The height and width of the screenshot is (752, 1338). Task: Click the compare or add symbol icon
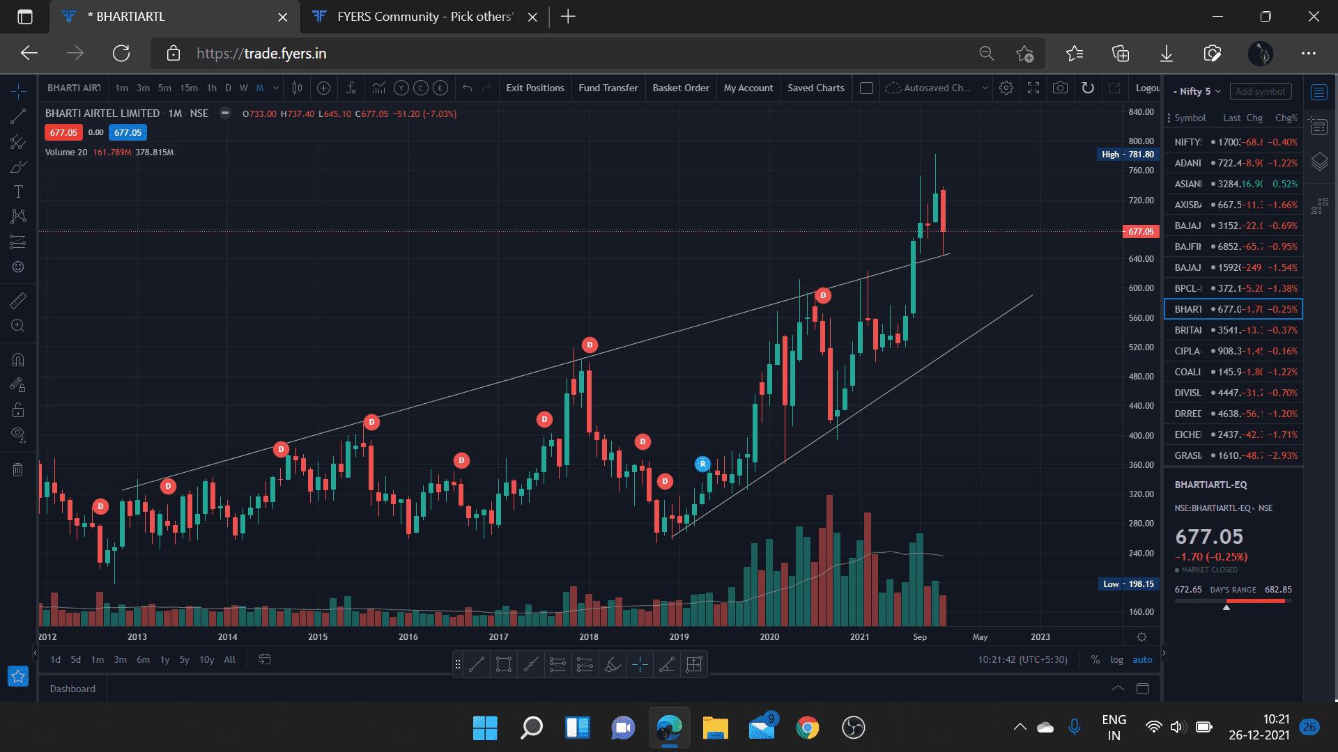tap(323, 88)
